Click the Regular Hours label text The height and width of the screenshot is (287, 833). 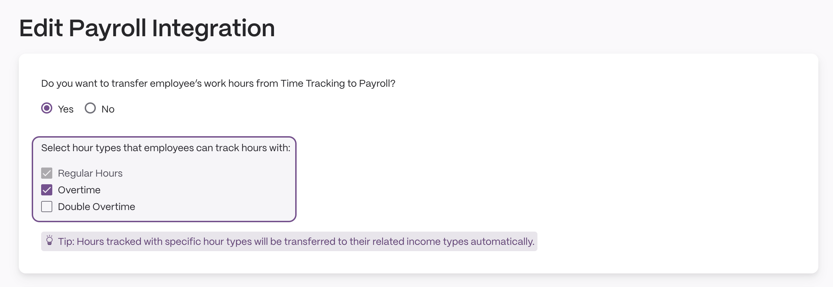click(x=90, y=173)
